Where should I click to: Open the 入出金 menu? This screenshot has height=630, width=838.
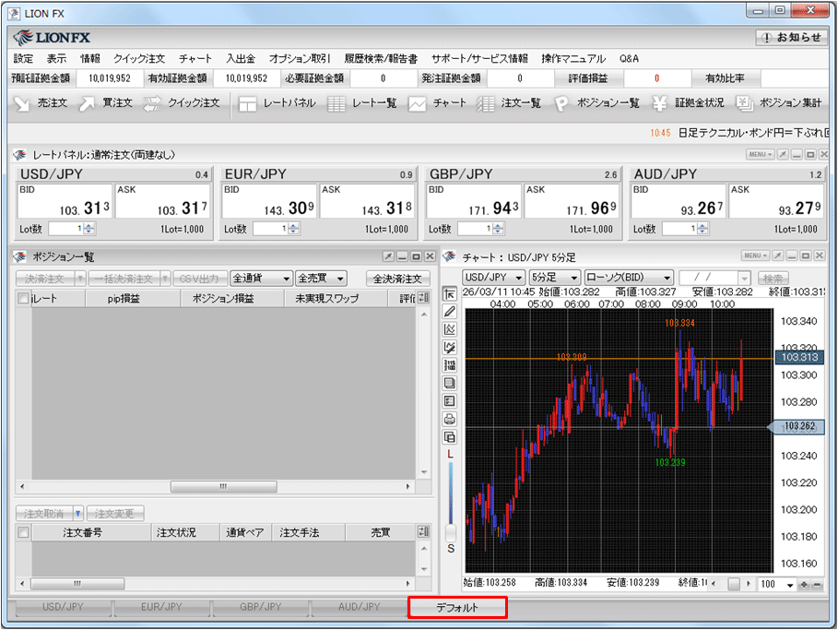[241, 58]
